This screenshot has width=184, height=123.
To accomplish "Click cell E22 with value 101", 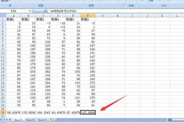I will point(73,98).
